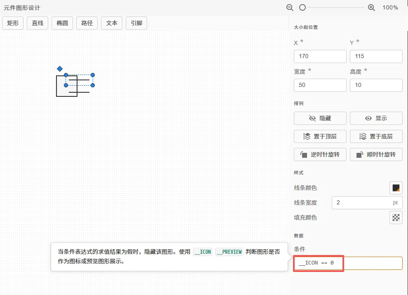Hide the selected shape using 隐藏
Viewport: 408px width, 295px height.
320,118
